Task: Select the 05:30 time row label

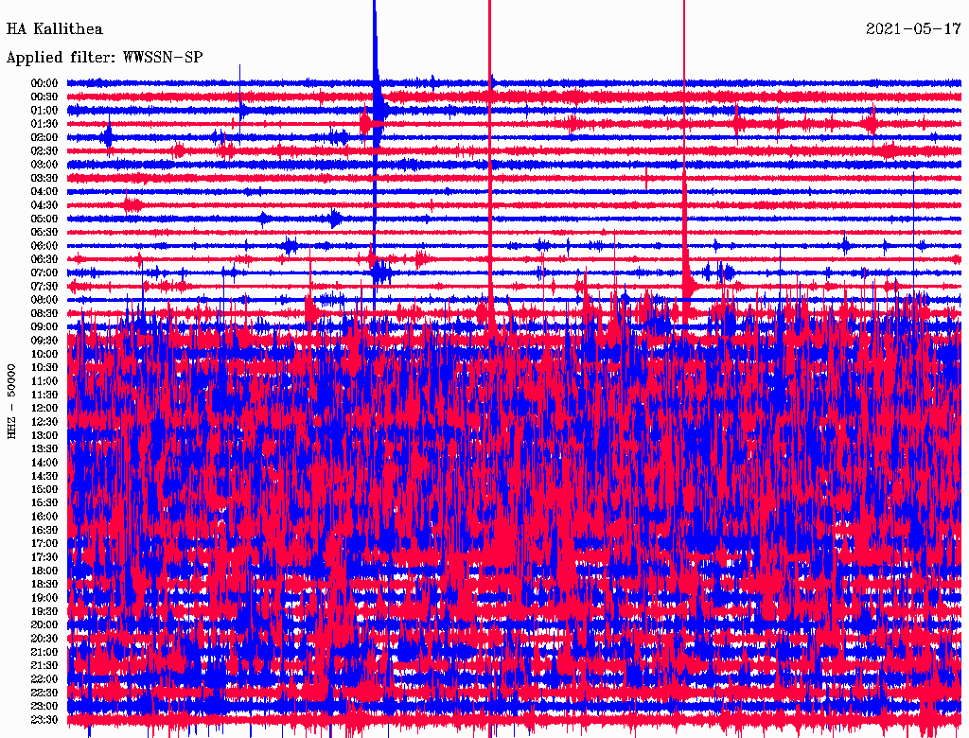Action: 44,233
